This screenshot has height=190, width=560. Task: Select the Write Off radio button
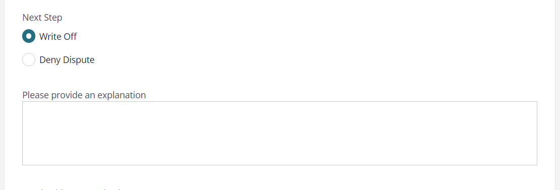[x=29, y=36]
